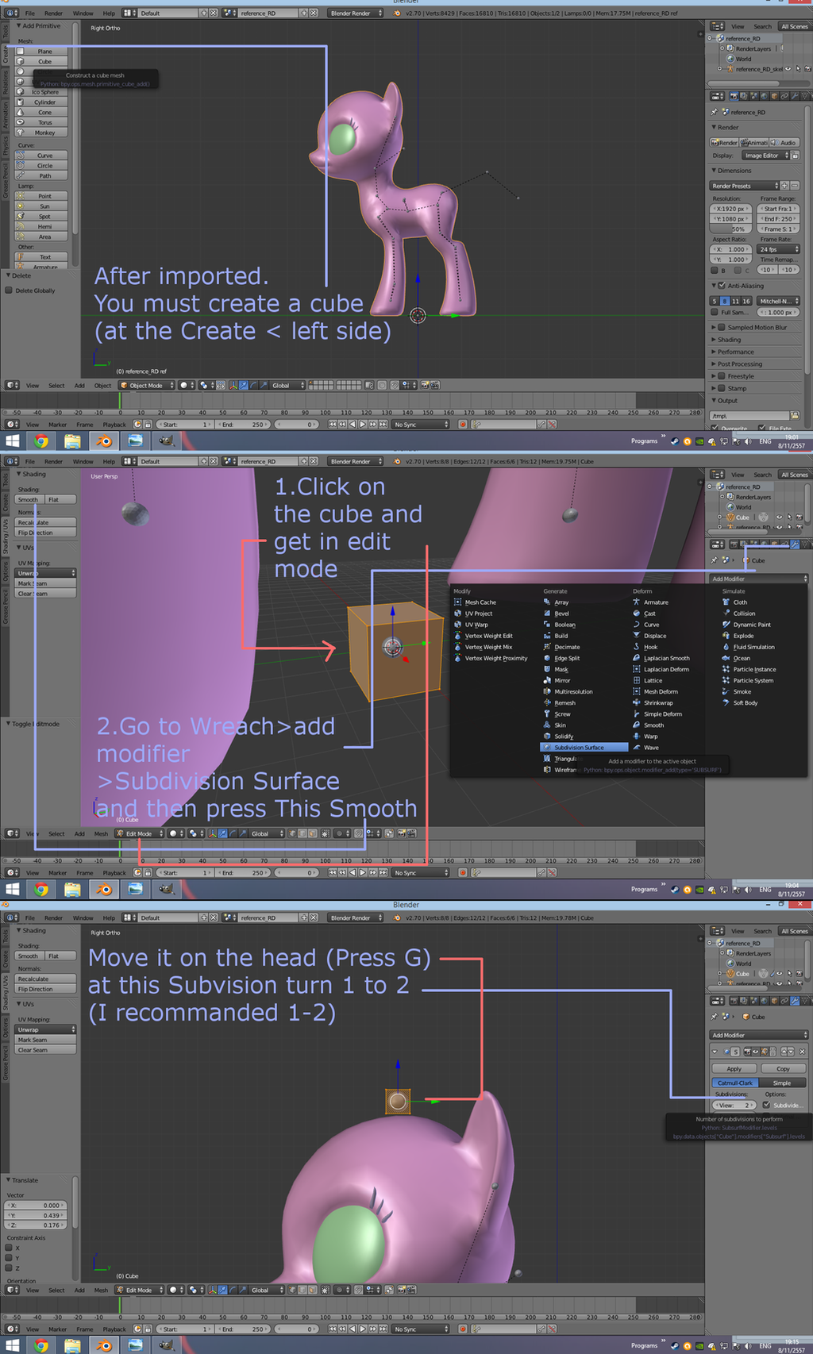Viewport: 813px width, 1354px height.
Task: Add a Text object from Other
Action: click(x=42, y=257)
